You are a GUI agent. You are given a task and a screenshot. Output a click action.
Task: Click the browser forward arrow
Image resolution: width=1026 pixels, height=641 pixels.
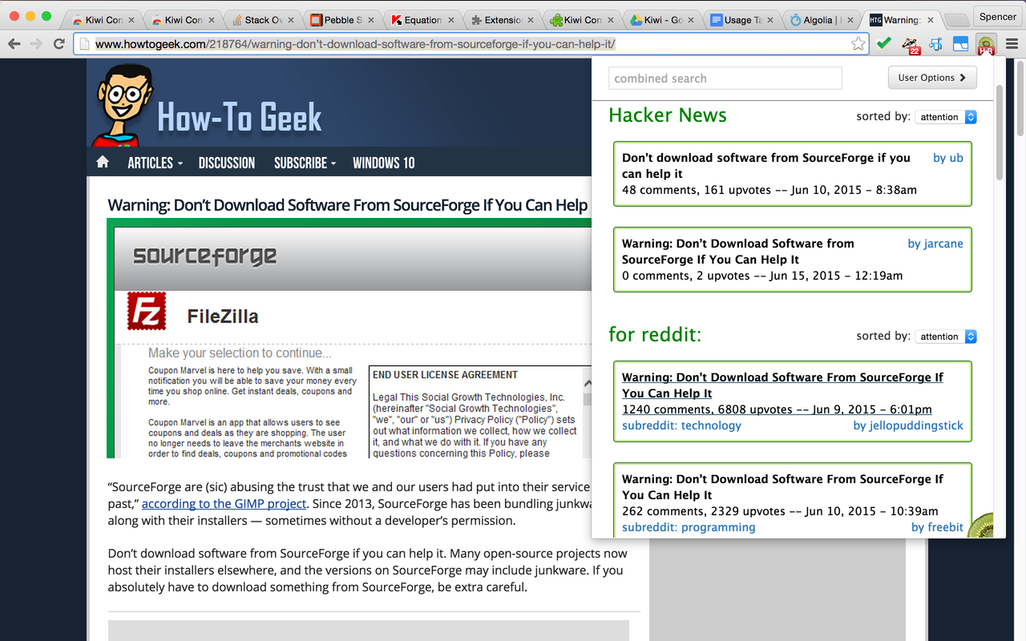pyautogui.click(x=36, y=44)
